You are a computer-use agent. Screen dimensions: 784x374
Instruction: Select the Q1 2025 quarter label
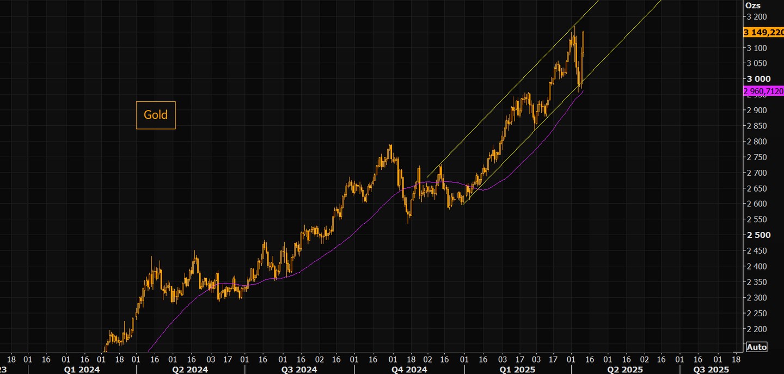click(517, 370)
